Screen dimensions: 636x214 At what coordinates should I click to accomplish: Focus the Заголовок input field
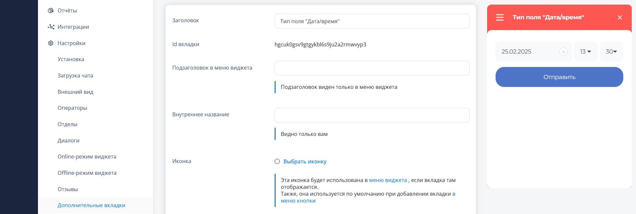(372, 21)
